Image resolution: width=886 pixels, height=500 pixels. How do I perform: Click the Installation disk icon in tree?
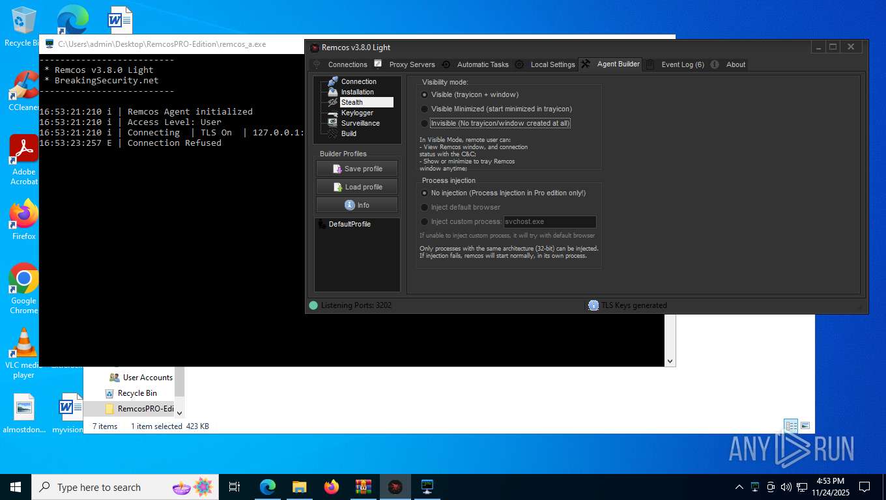pyautogui.click(x=332, y=92)
